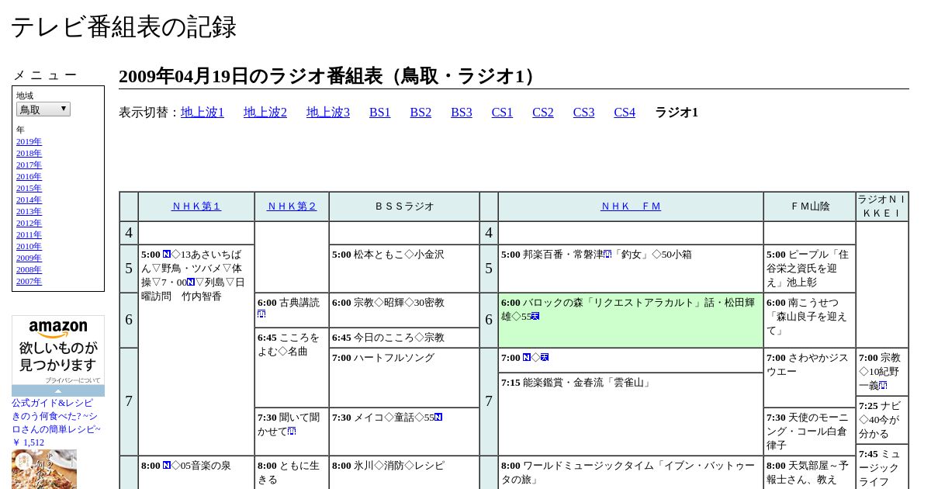931x489 pixels.
Task: Go to the 2016年 listings
Action: (x=29, y=176)
